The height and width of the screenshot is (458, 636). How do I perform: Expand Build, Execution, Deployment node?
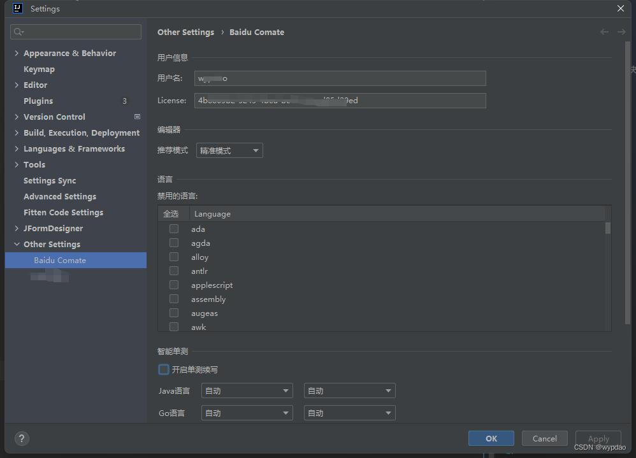pyautogui.click(x=17, y=132)
